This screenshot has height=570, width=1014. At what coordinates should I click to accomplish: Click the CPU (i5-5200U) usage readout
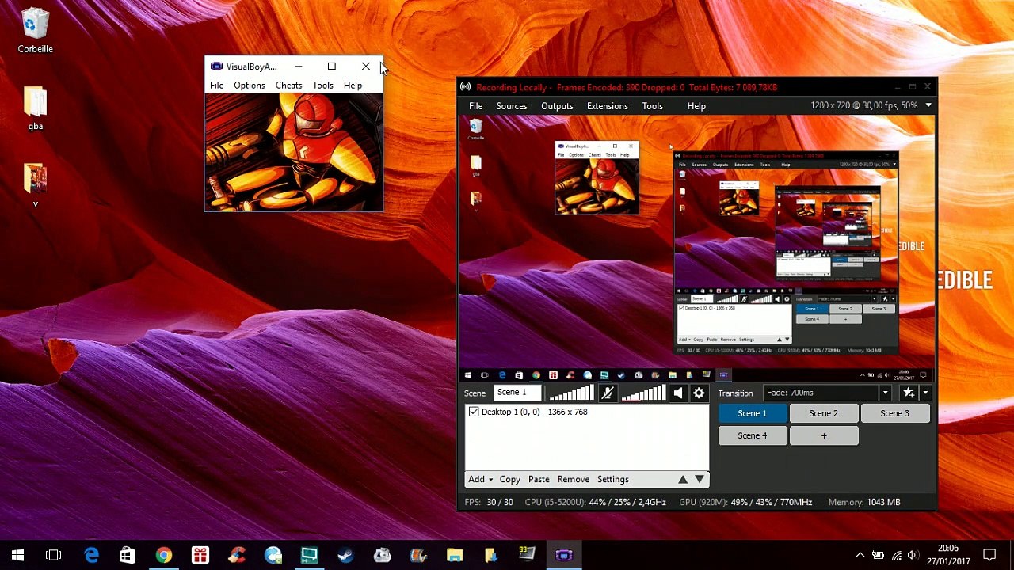(x=596, y=502)
